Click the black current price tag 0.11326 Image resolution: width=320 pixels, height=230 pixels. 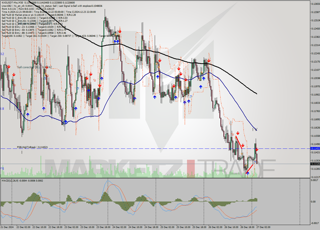coord(315,164)
